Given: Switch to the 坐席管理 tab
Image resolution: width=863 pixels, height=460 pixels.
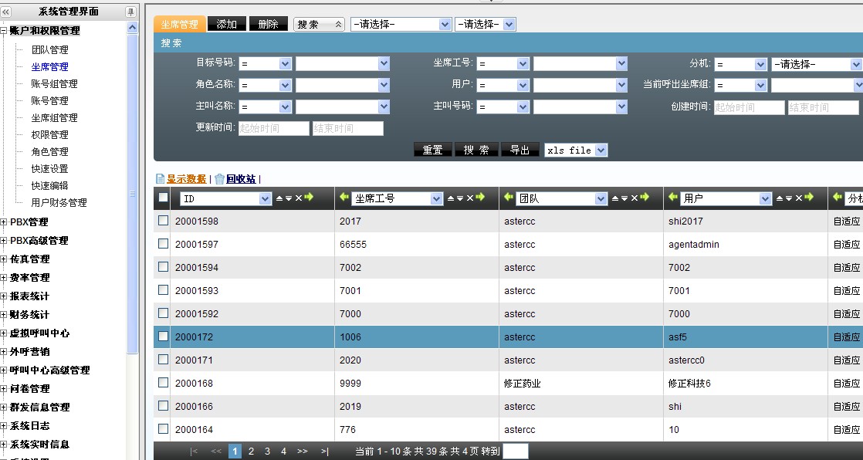Looking at the screenshot, I should coord(180,24).
